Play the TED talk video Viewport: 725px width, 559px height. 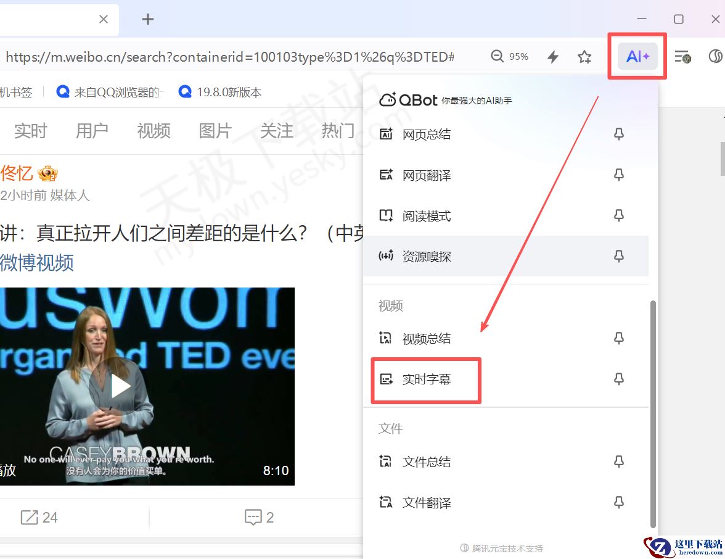(119, 386)
